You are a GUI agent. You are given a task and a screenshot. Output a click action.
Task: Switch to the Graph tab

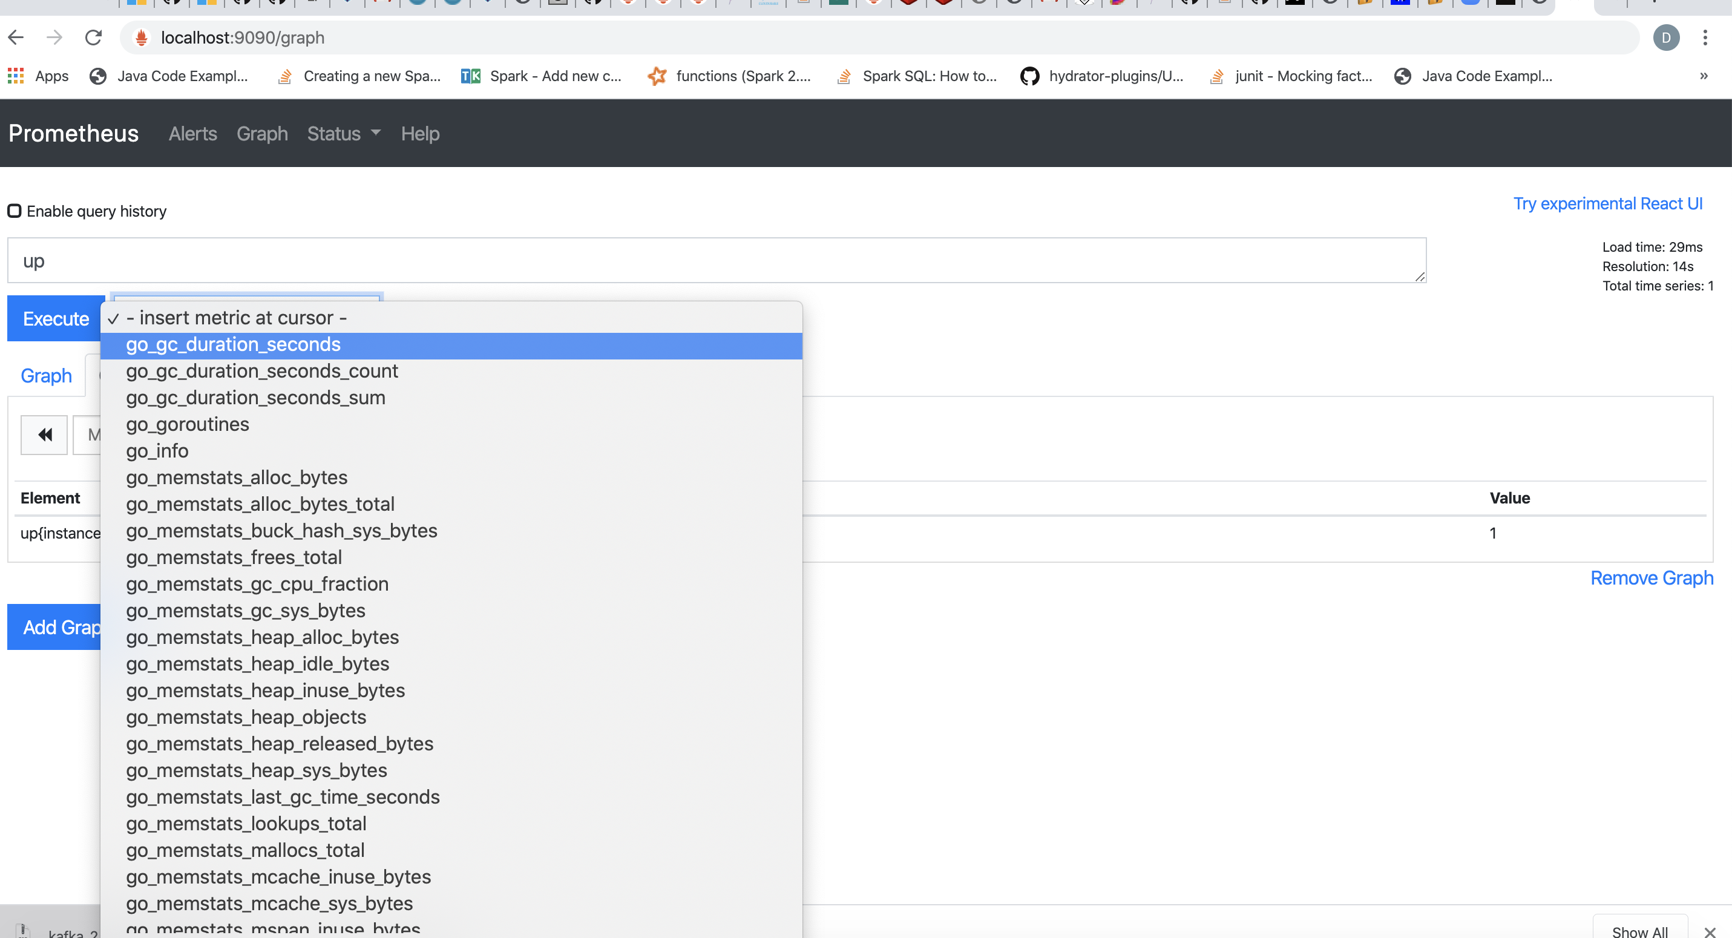(x=46, y=375)
